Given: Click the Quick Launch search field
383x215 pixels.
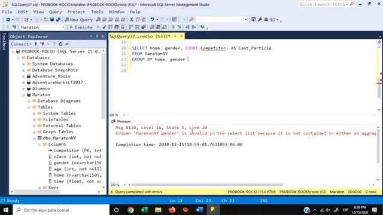Looking at the screenshot, I should coord(326,4).
